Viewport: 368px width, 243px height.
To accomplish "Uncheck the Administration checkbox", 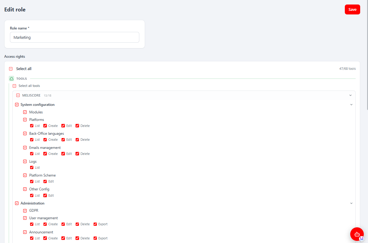I will 17,203.
